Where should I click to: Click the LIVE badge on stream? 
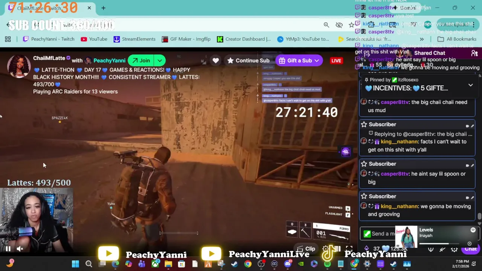point(336,61)
